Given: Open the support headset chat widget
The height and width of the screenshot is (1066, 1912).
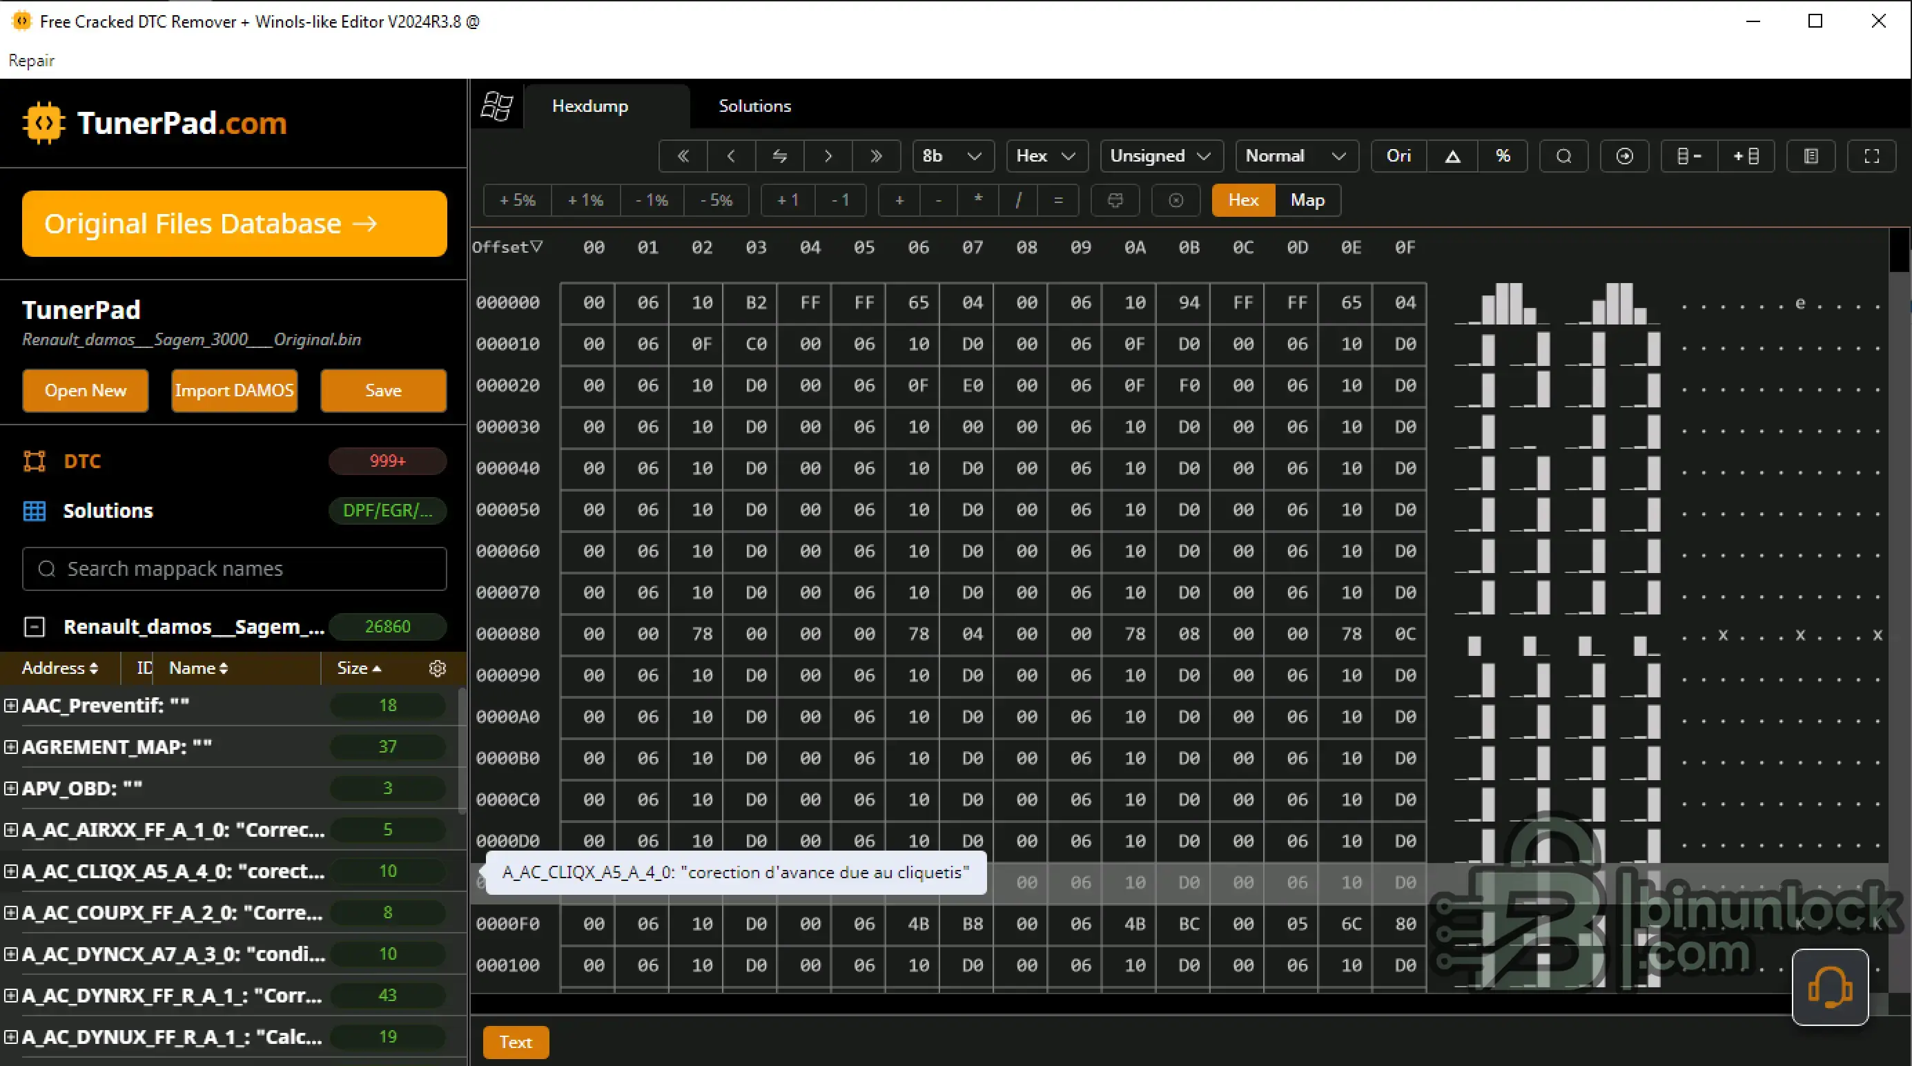Looking at the screenshot, I should pos(1831,987).
